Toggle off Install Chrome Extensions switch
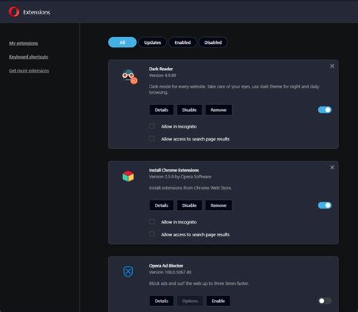 pyautogui.click(x=325, y=205)
